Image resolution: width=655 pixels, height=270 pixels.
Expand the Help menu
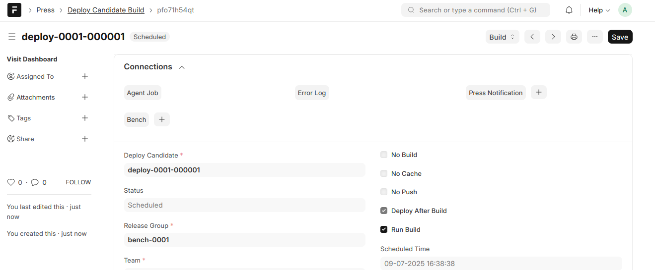599,10
